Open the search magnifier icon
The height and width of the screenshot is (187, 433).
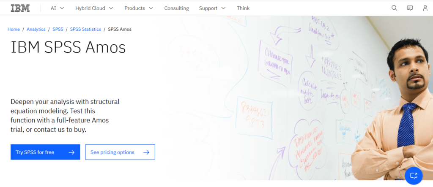click(394, 8)
